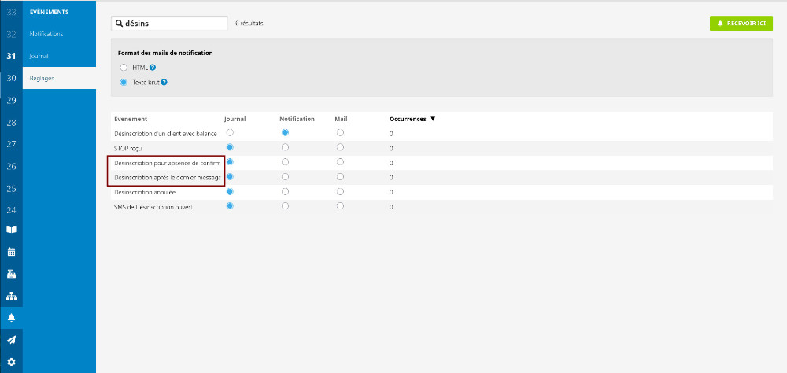Click the help icon next to Texte brut
Image resolution: width=787 pixels, height=373 pixels.
(164, 83)
